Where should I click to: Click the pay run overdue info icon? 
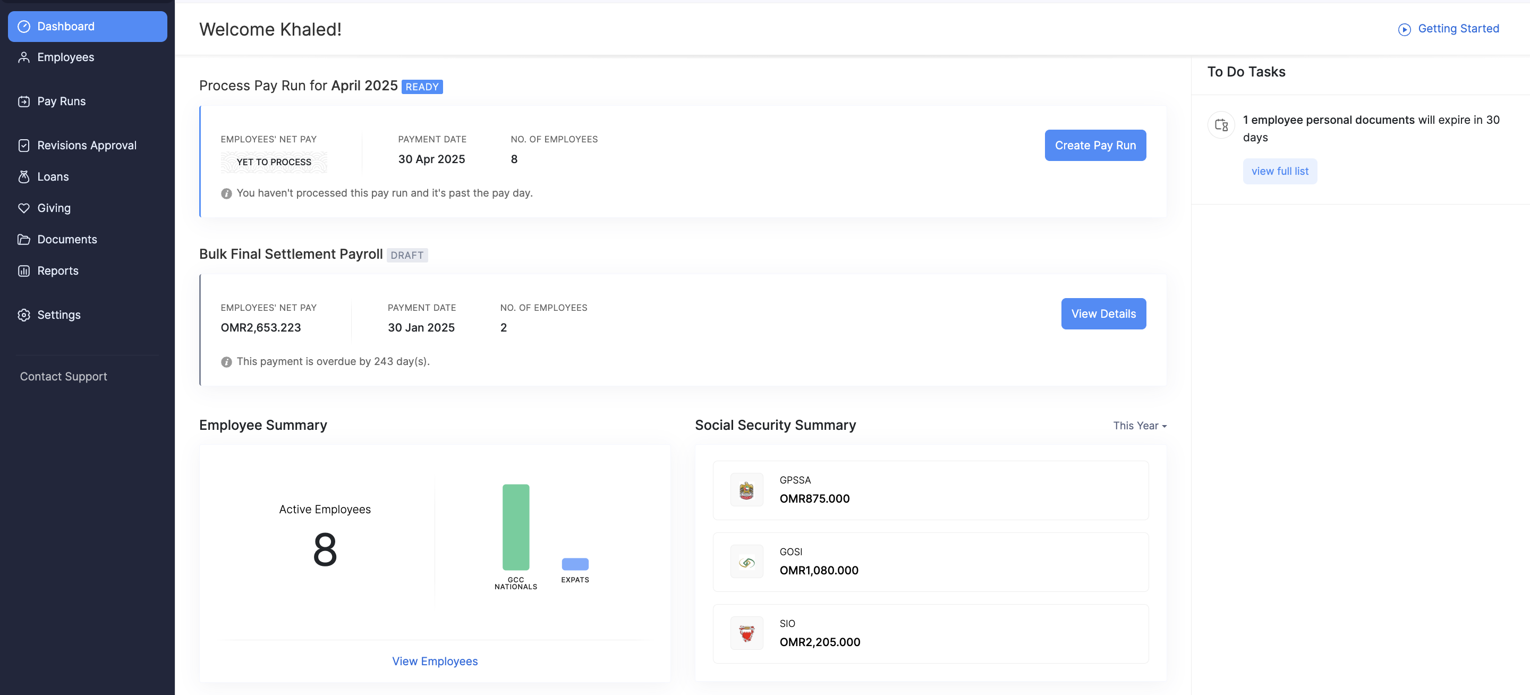tap(226, 193)
